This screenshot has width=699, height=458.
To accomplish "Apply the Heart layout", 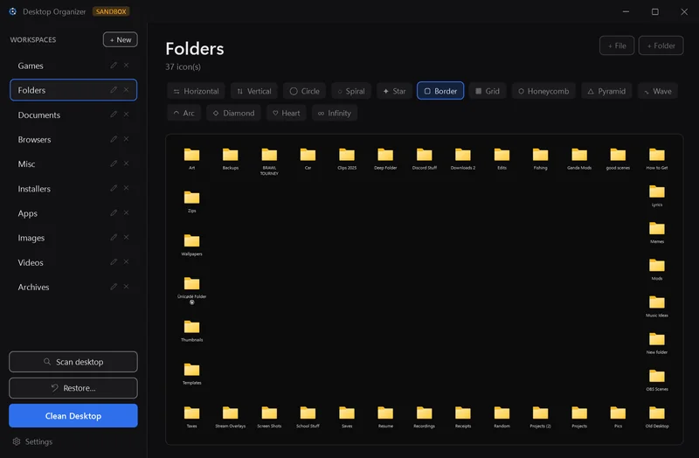I will pos(287,114).
